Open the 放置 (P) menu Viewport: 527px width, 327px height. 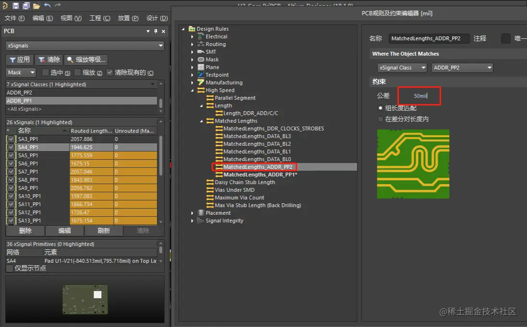(x=128, y=18)
